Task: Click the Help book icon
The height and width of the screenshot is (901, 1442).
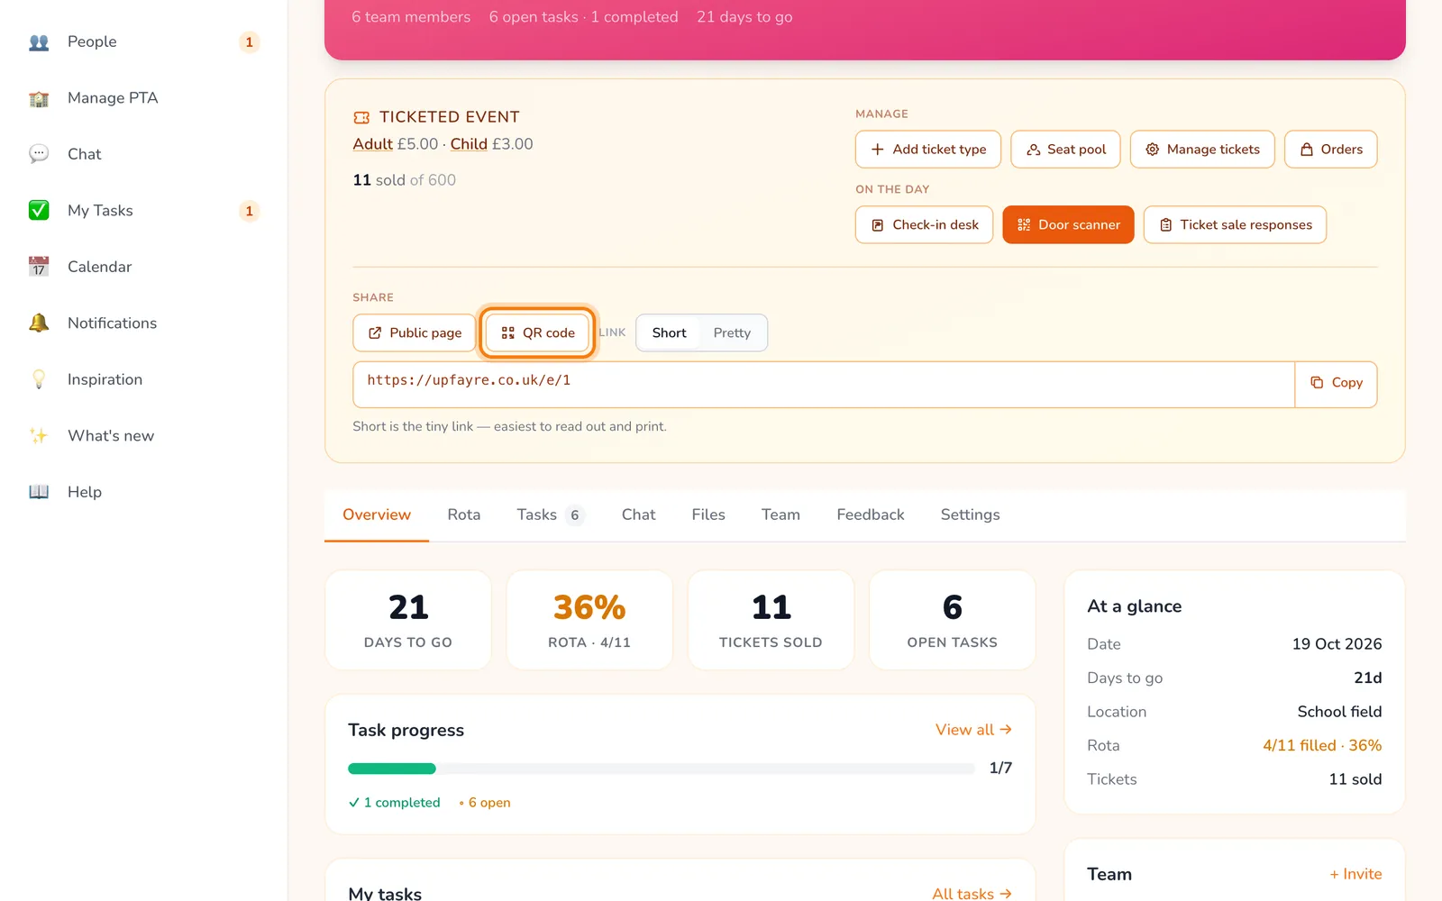Action: click(x=39, y=492)
